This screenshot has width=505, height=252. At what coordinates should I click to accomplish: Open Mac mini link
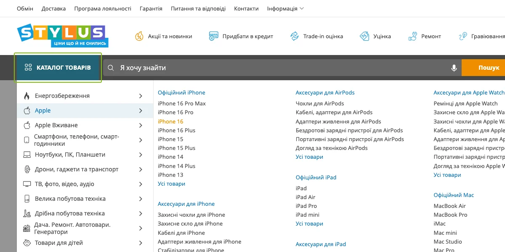tap(445, 233)
